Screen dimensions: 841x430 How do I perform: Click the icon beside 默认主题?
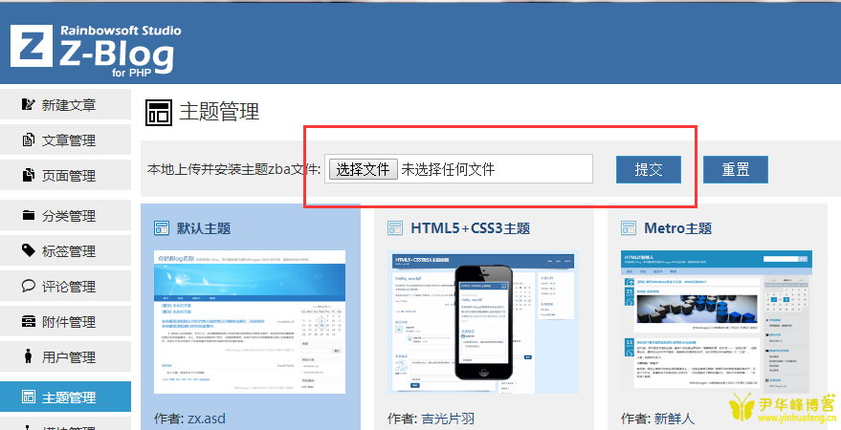coord(162,228)
